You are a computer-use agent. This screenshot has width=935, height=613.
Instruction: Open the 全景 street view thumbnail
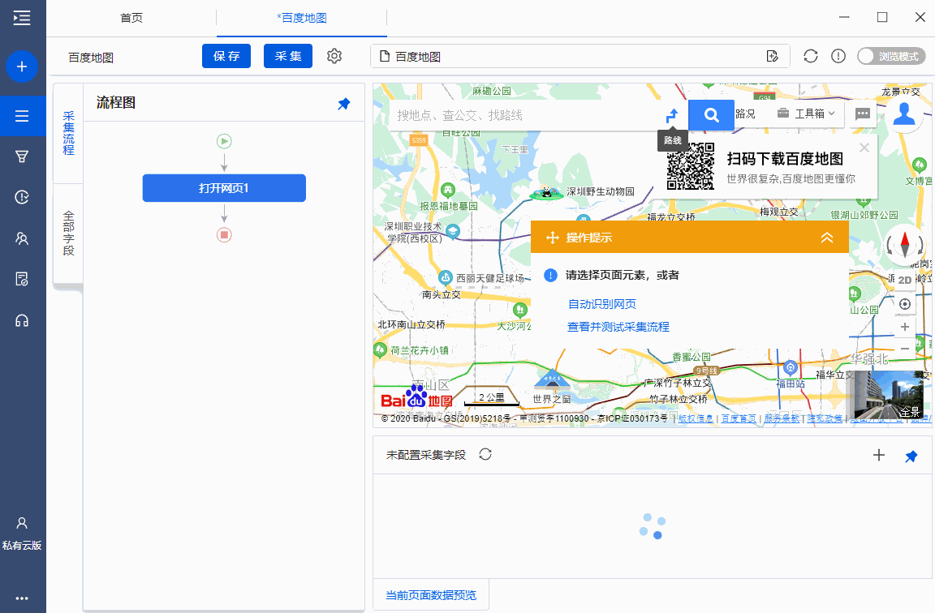(x=889, y=394)
